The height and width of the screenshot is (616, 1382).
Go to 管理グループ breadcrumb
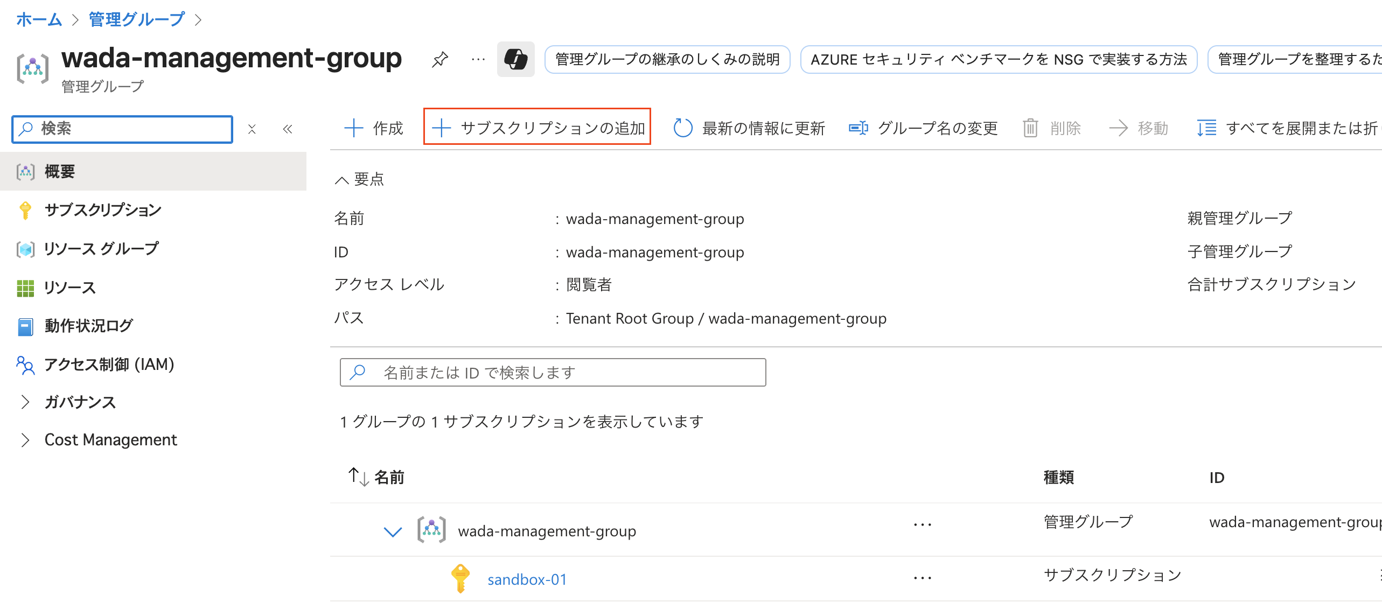(136, 20)
